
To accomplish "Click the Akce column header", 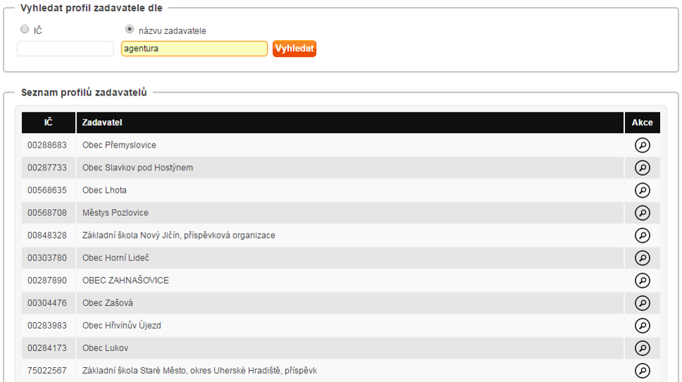I will pyautogui.click(x=643, y=122).
